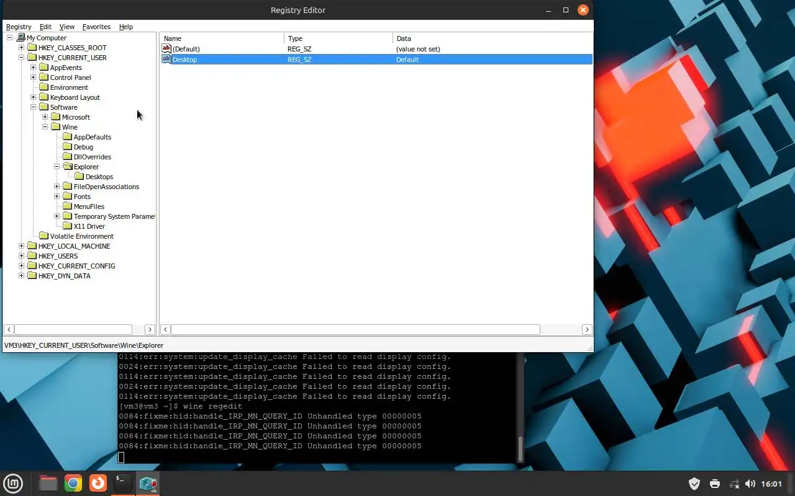This screenshot has width=795, height=496.
Task: Collapse the Wine key
Action: click(x=45, y=127)
